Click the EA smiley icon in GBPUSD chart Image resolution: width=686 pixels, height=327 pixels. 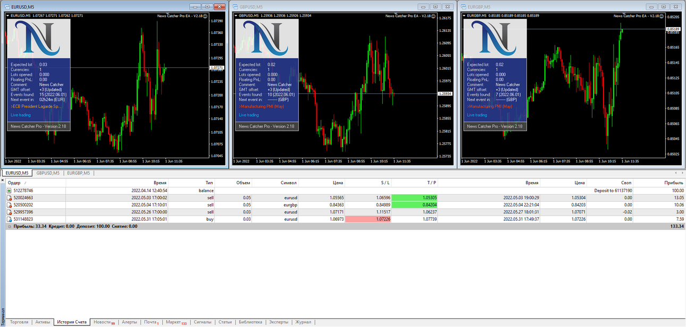(434, 16)
